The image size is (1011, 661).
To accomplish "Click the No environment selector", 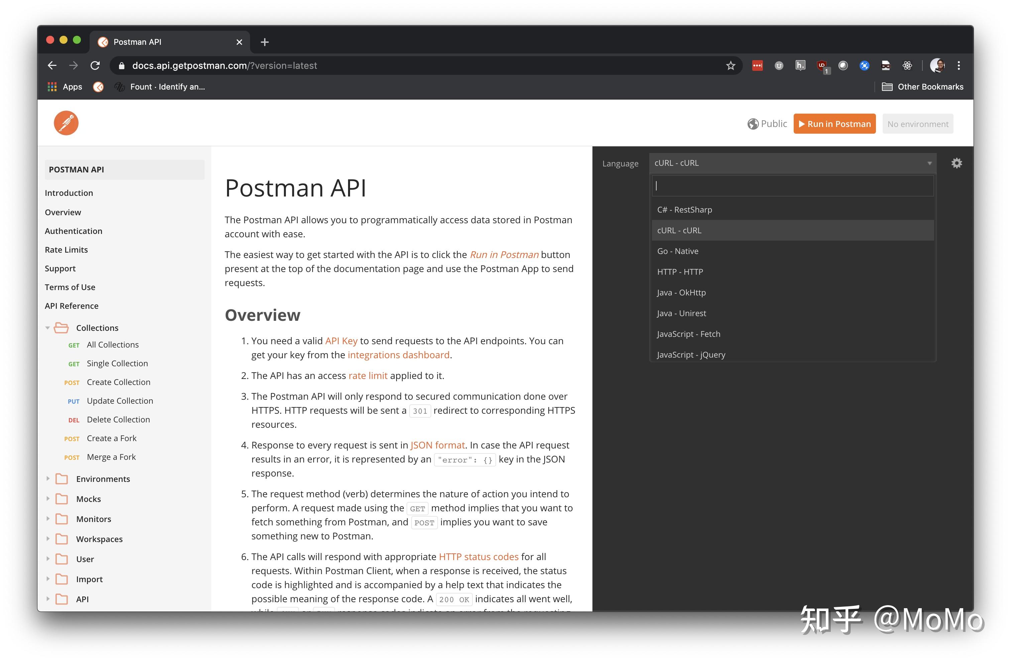I will click(x=917, y=124).
